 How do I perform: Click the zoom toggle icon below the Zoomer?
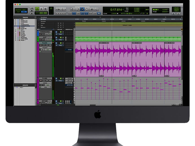pyautogui.click(x=70, y=13)
